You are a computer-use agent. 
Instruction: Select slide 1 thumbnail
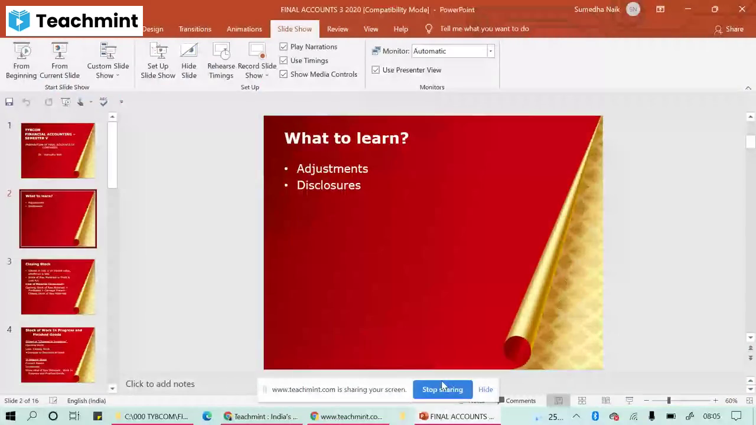tap(58, 151)
